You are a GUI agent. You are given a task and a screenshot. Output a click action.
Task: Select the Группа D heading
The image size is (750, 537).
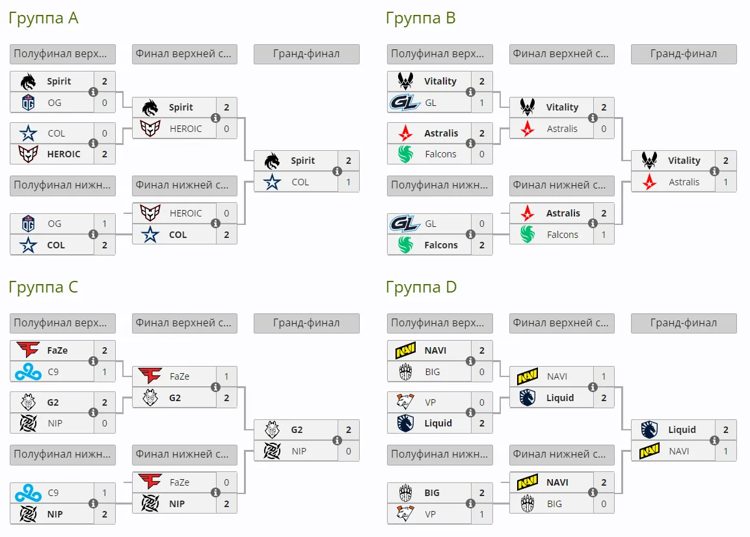tap(422, 287)
